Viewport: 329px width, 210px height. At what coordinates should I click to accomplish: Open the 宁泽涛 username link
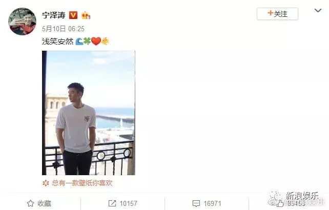pos(54,15)
